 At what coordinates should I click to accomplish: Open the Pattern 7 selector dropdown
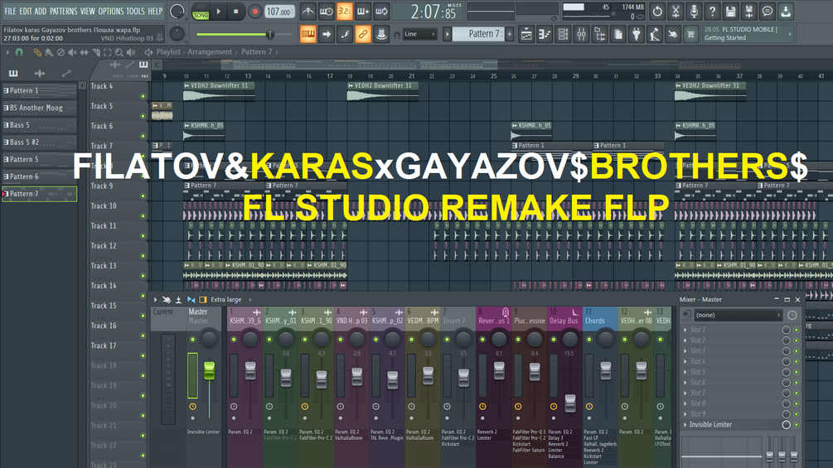point(478,34)
